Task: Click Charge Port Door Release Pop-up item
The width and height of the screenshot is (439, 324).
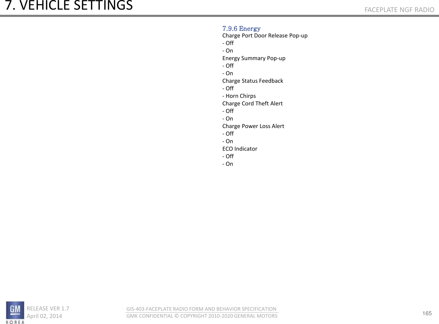Action: (265, 36)
